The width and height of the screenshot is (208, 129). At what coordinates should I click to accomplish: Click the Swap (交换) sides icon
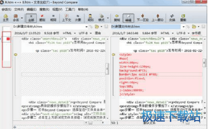click(172, 18)
